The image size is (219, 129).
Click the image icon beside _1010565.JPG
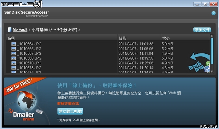14,49
